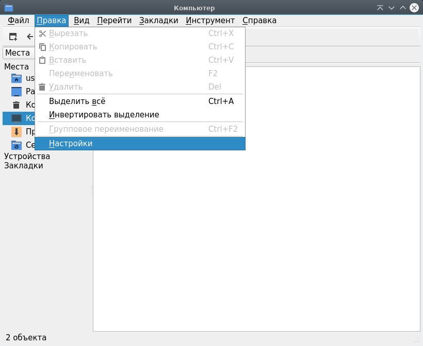Open the home folder in the sidebar
The width and height of the screenshot is (423, 346).
(x=17, y=78)
